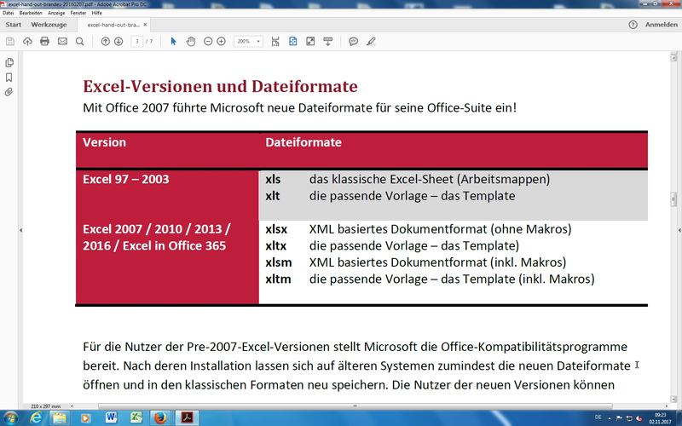Click the fit width scrolling mode icon
This screenshot has width=682, height=426.
tap(275, 41)
